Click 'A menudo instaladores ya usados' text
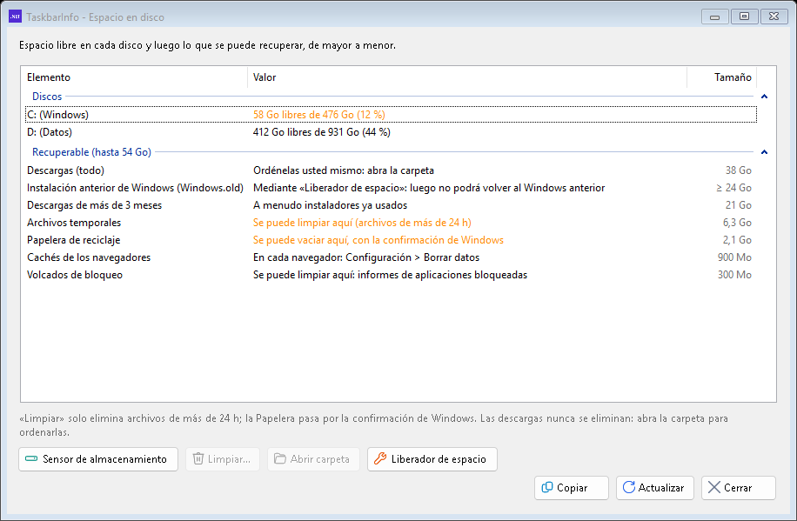The width and height of the screenshot is (797, 521). tap(330, 205)
